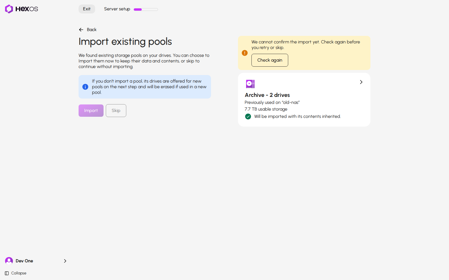Exit the server setup
Screen dimensions: 449x280
coord(87,9)
